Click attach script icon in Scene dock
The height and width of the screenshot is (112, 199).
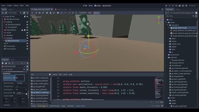click(24, 13)
